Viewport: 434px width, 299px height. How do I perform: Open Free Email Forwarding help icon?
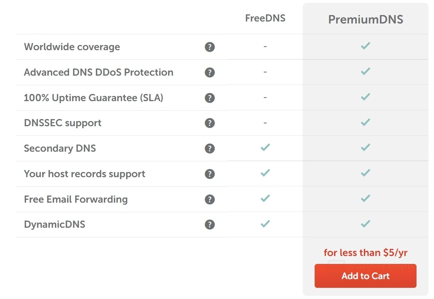pyautogui.click(x=210, y=199)
